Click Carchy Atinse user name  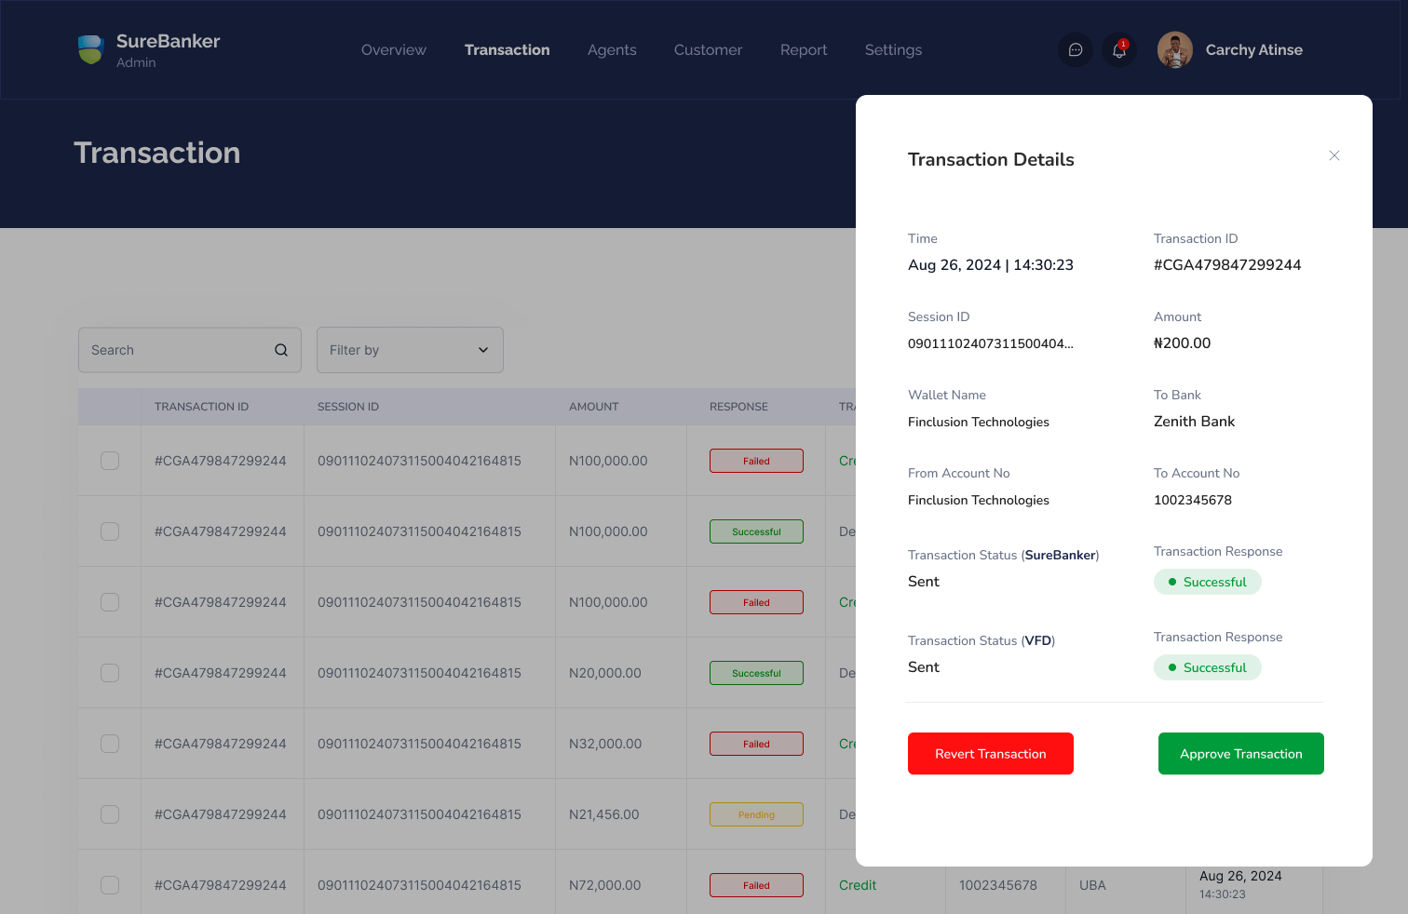pyautogui.click(x=1254, y=50)
